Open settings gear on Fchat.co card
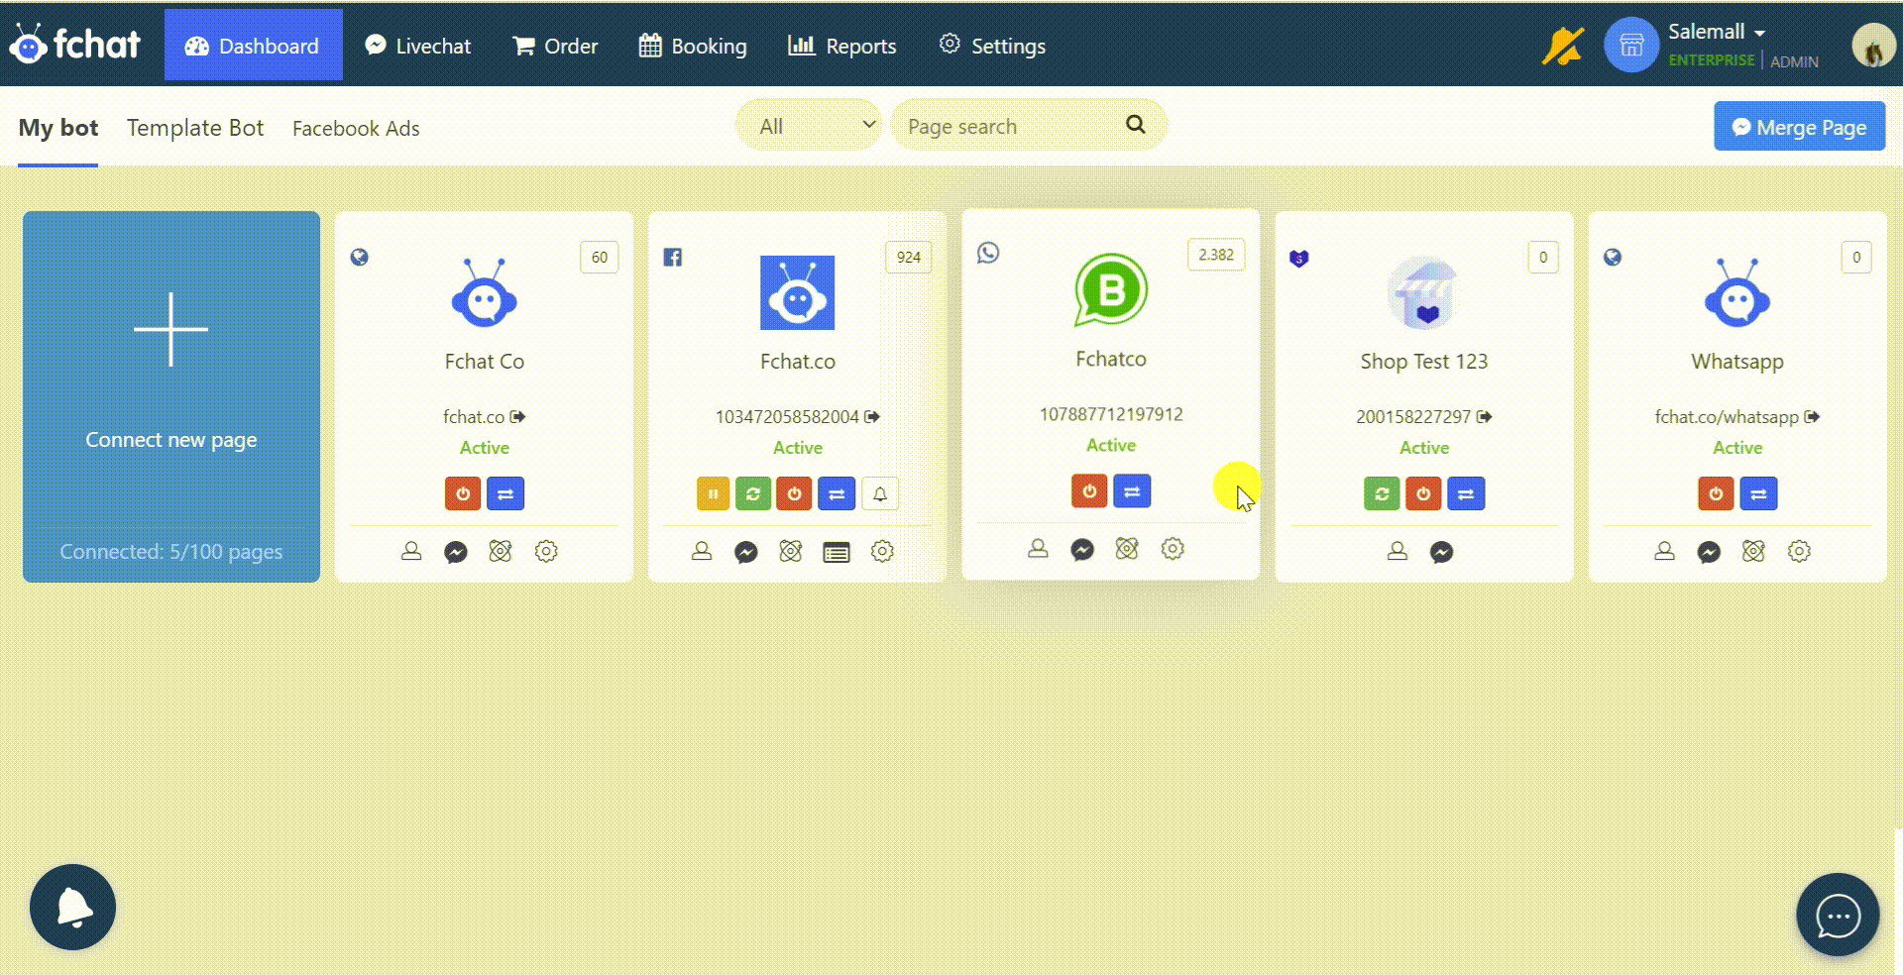The image size is (1903, 975). tap(882, 551)
